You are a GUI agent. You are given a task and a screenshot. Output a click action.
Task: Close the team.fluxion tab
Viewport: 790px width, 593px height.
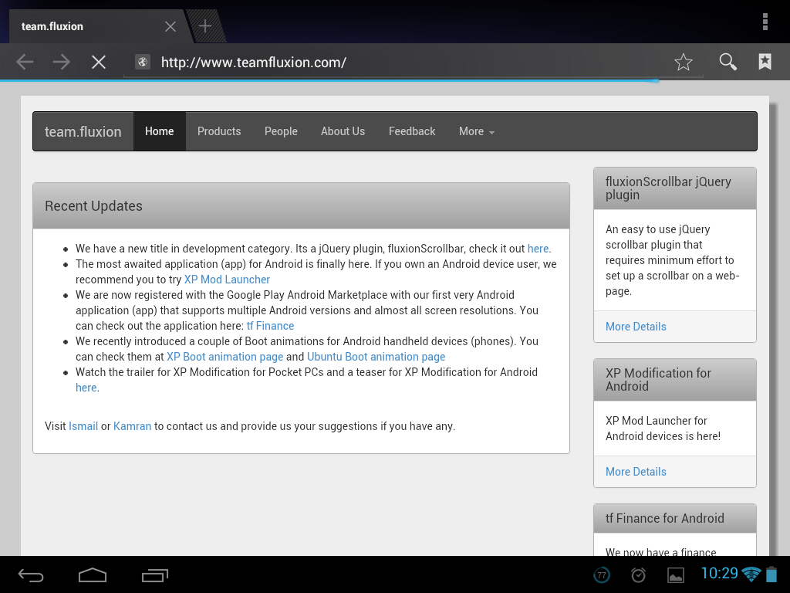pos(170,26)
